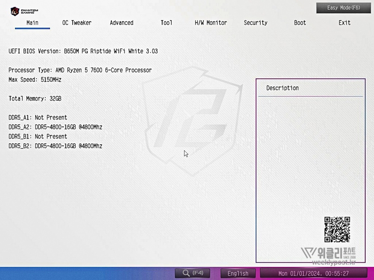This screenshot has height=280, width=374.
Task: Open the H/W Monitor tab
Action: 211,23
